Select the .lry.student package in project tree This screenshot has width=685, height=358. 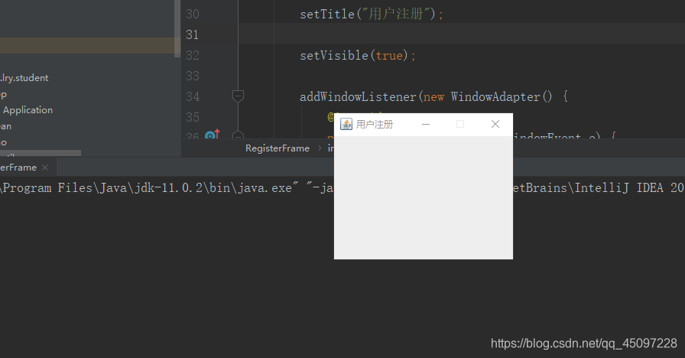[x=24, y=78]
